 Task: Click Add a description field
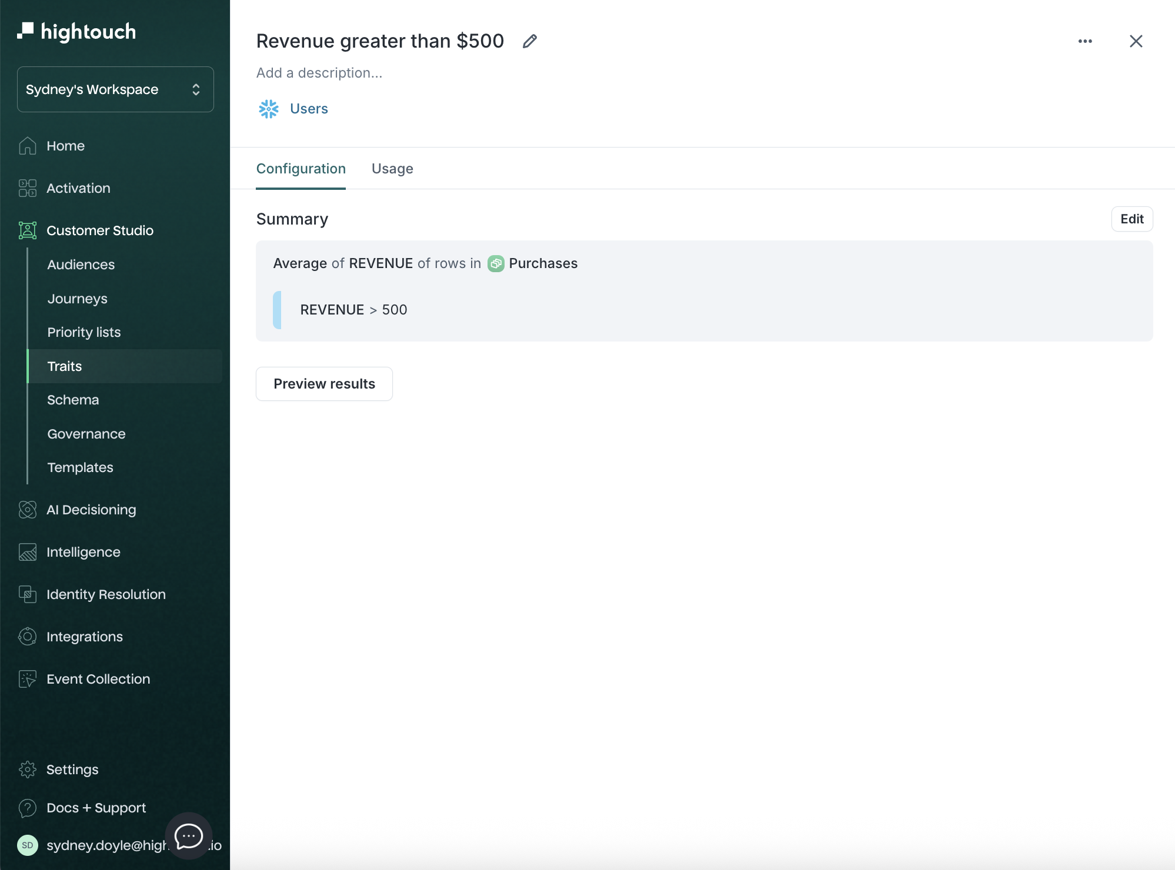319,73
